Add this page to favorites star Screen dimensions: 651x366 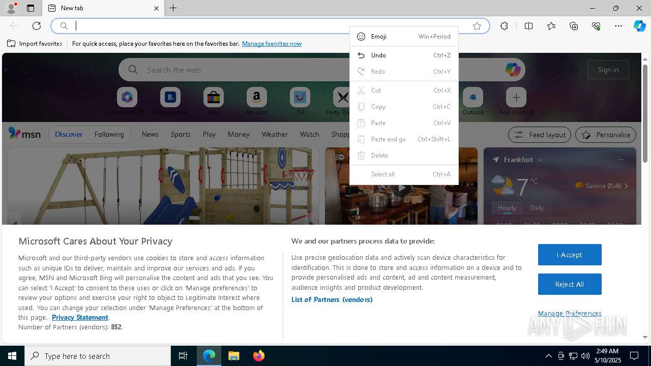pos(477,26)
